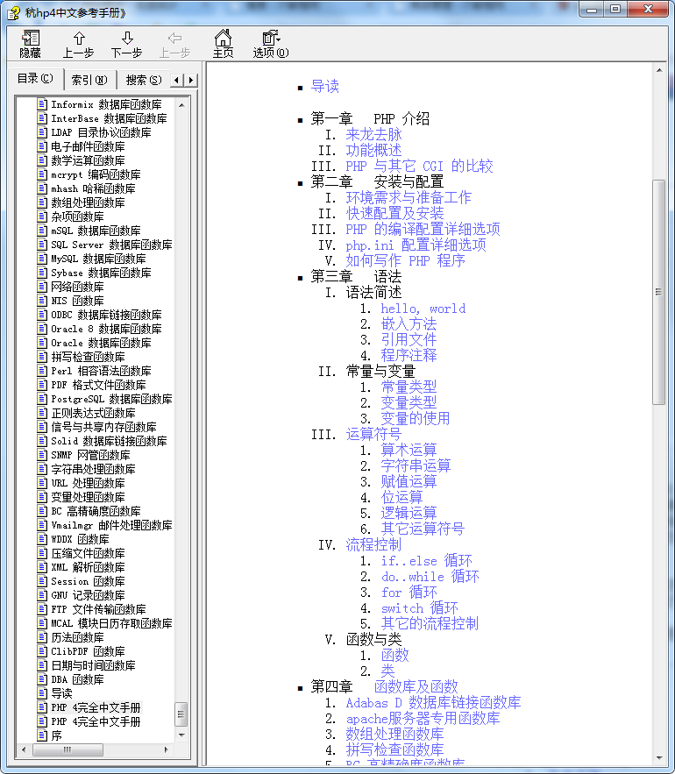Switch to the 索引(N) tab
The width and height of the screenshot is (675, 774).
(89, 80)
